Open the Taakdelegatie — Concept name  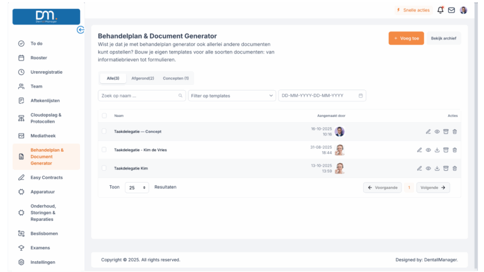pos(137,132)
